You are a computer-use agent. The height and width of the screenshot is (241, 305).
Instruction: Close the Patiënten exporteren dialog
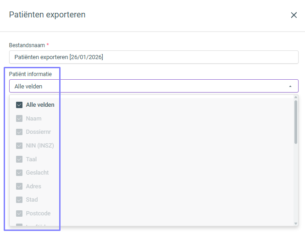click(x=294, y=15)
